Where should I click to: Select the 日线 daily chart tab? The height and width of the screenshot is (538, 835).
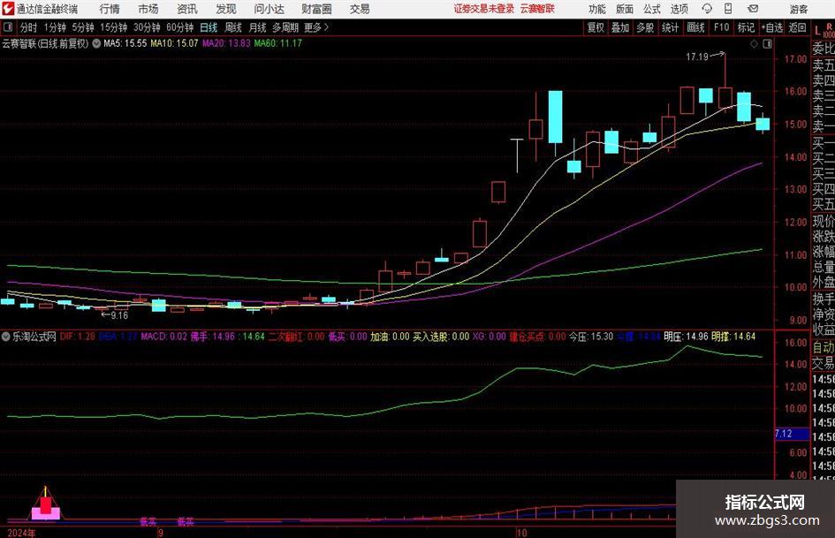coord(209,27)
